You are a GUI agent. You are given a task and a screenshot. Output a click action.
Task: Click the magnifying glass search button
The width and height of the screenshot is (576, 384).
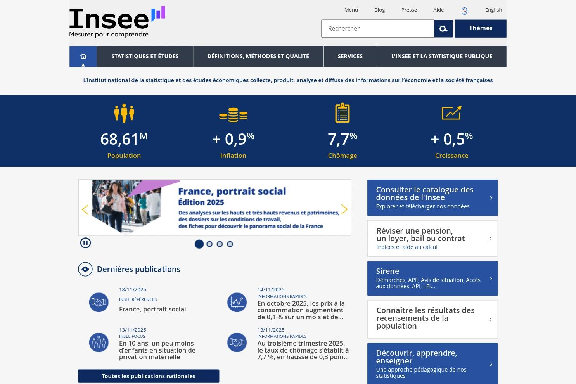[x=443, y=29]
